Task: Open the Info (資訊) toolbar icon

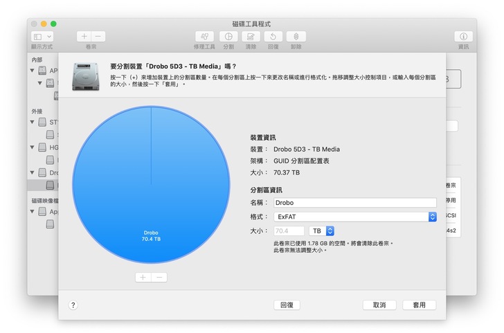Action: tap(463, 37)
